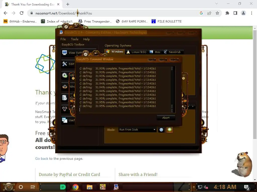Screen dimensions: 257x192
Task: Click the Advanced Settings chip icon
Action: click(65, 86)
